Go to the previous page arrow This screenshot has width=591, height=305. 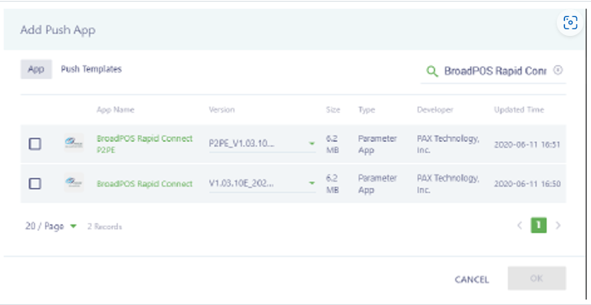point(519,226)
